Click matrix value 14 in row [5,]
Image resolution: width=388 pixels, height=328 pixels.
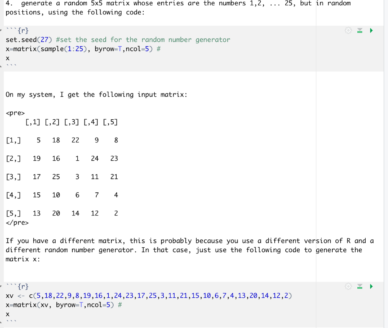75,213
